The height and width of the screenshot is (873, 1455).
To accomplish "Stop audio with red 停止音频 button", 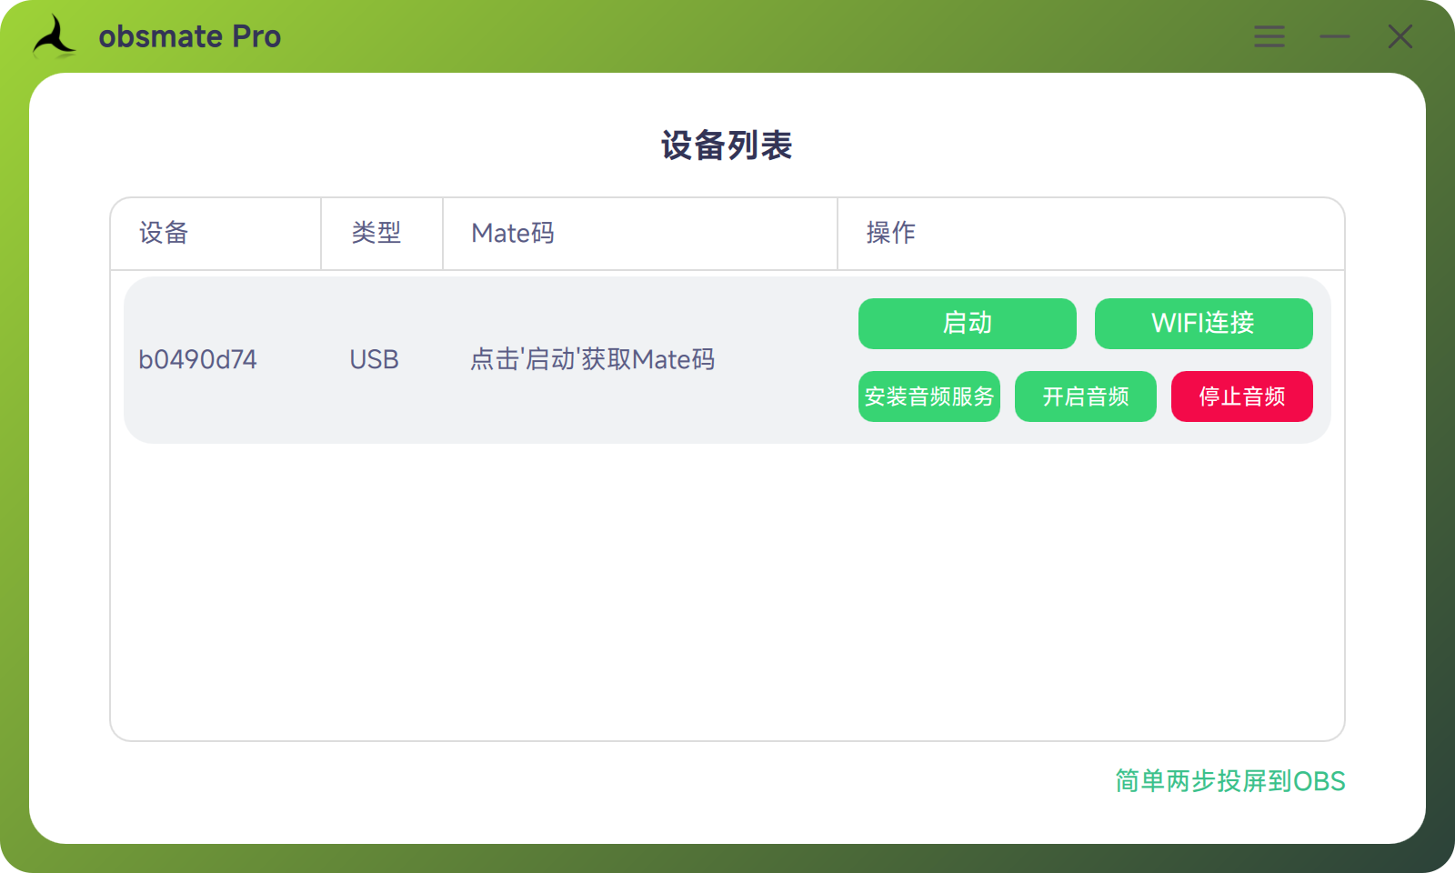I will (x=1241, y=396).
